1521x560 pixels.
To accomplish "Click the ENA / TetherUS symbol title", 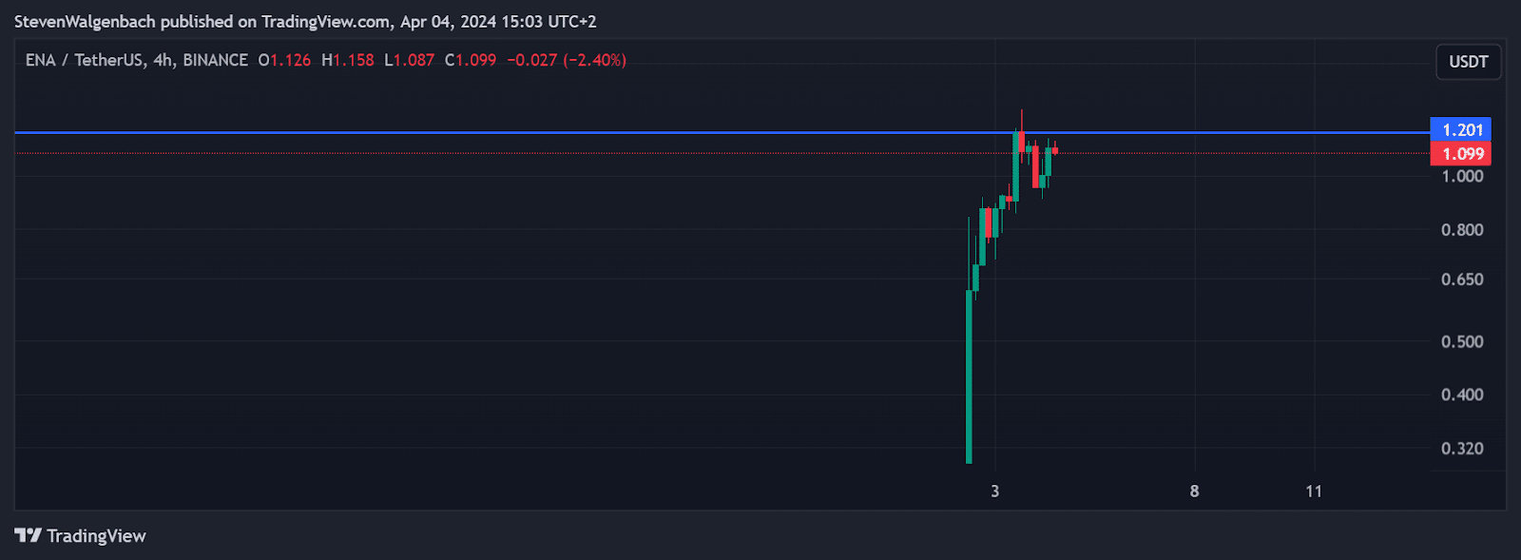I will click(x=85, y=60).
